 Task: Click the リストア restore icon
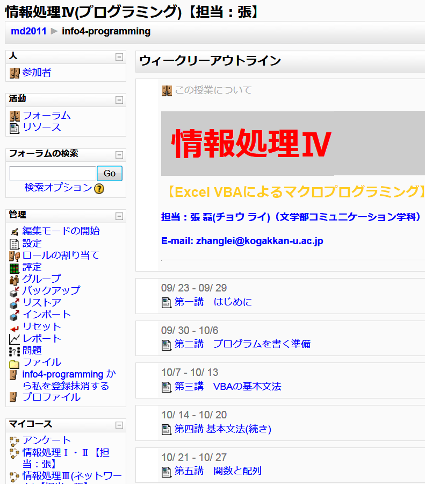pyautogui.click(x=14, y=304)
